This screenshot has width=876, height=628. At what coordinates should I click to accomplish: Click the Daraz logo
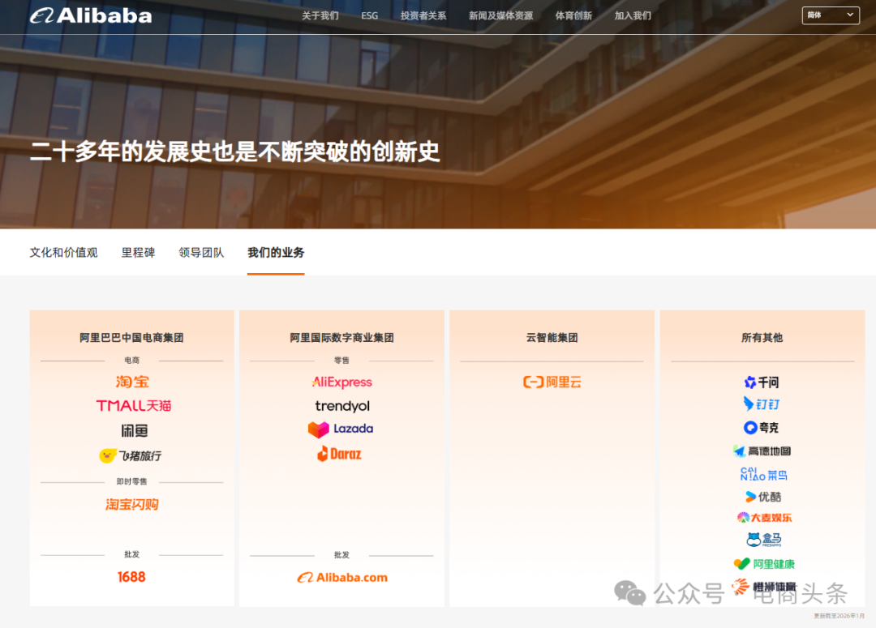tap(339, 454)
